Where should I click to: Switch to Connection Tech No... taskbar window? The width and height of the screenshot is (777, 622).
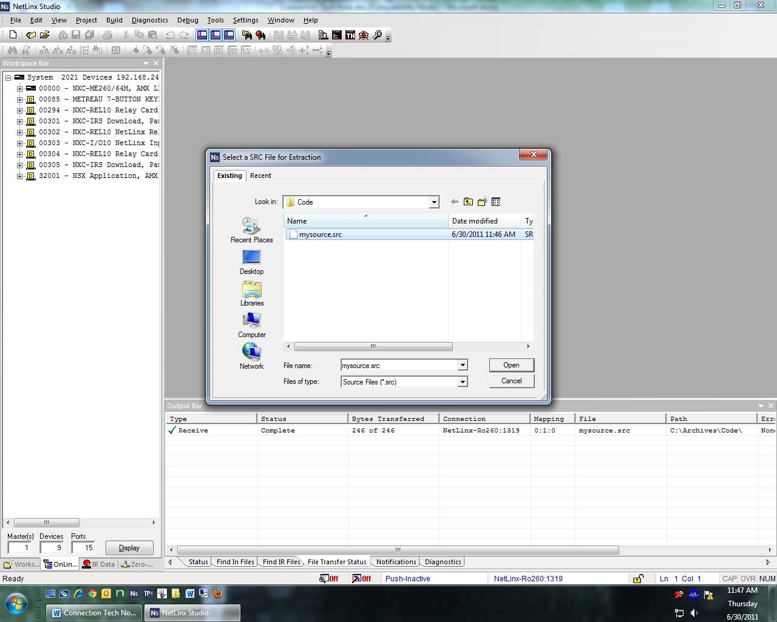click(x=95, y=613)
